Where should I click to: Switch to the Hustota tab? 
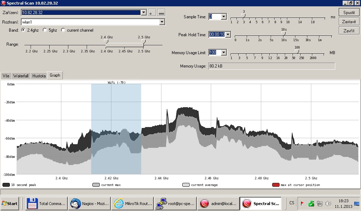(x=39, y=76)
